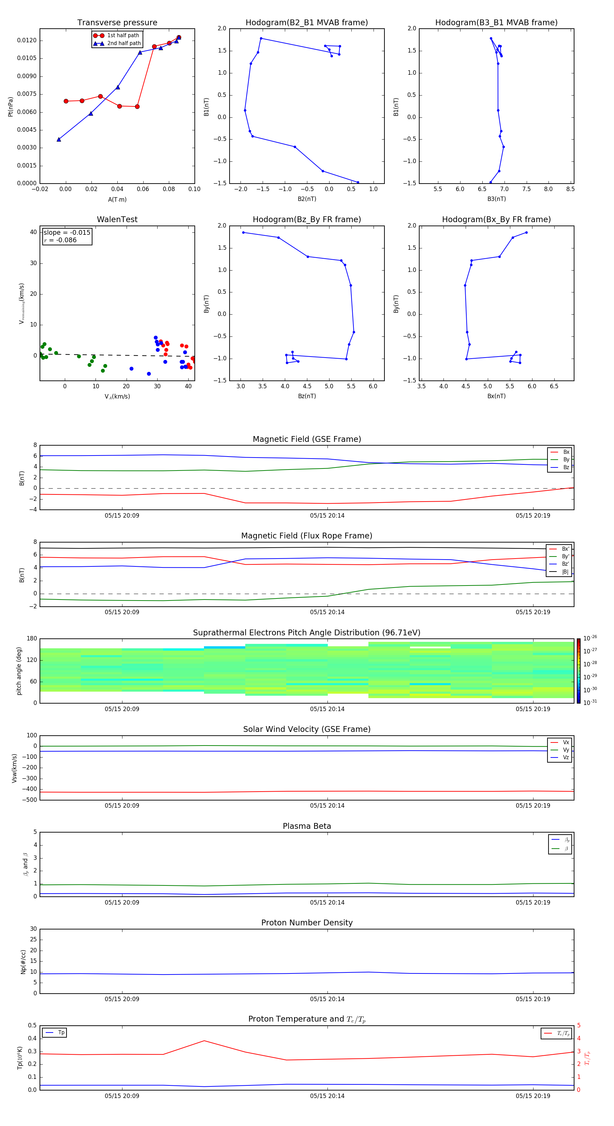Click the '2nd half path' legend entry
This screenshot has height=1126, width=614.
117,43
